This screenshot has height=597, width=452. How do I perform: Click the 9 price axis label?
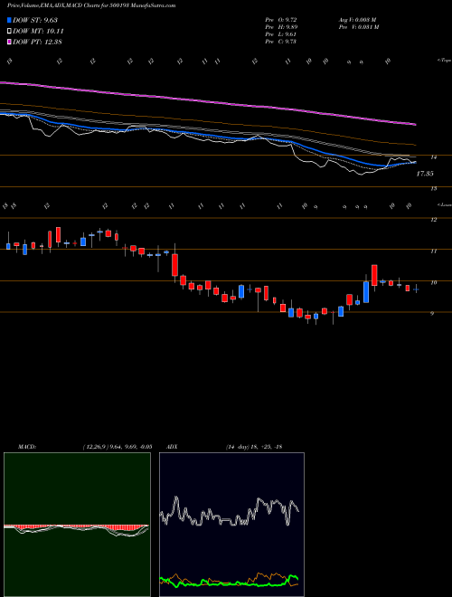point(432,314)
